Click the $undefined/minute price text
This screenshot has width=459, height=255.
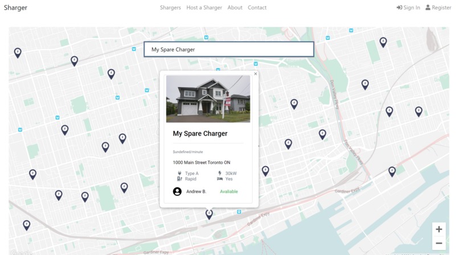[187, 152]
